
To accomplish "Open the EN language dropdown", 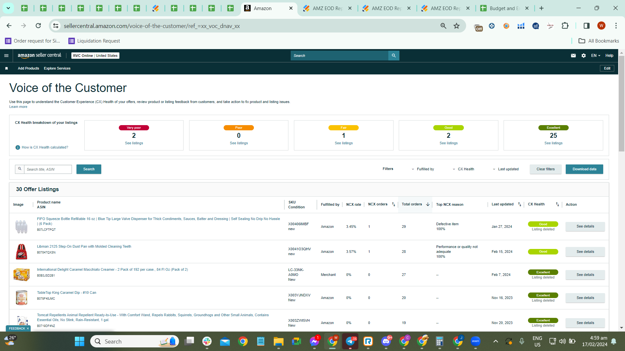I will (x=596, y=56).
